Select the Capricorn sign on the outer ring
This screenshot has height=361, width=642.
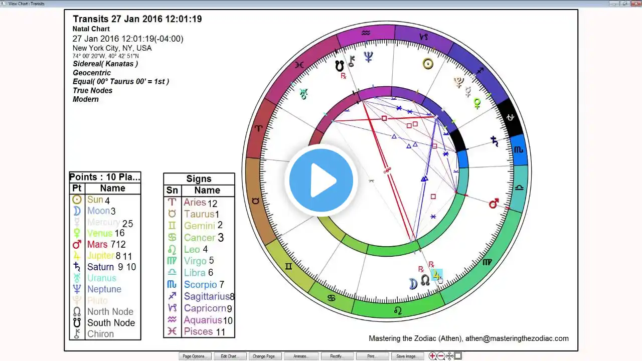[424, 37]
